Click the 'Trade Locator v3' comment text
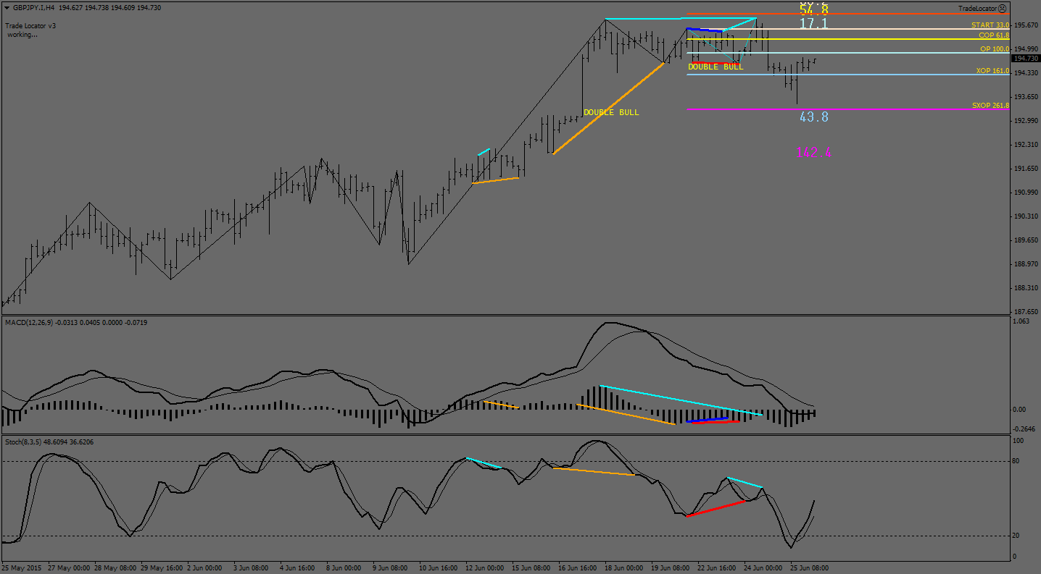Viewport: 1041px width, 574px height. [x=30, y=25]
